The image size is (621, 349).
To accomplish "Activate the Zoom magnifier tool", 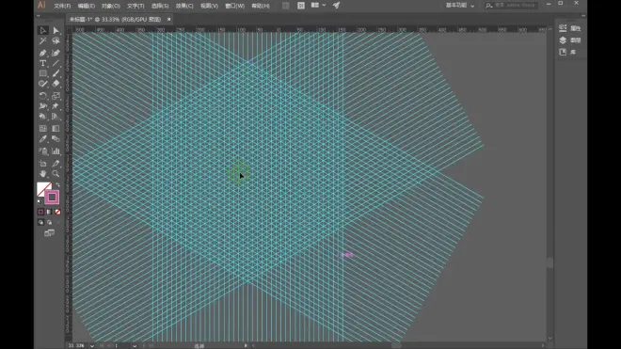I will 56,173.
